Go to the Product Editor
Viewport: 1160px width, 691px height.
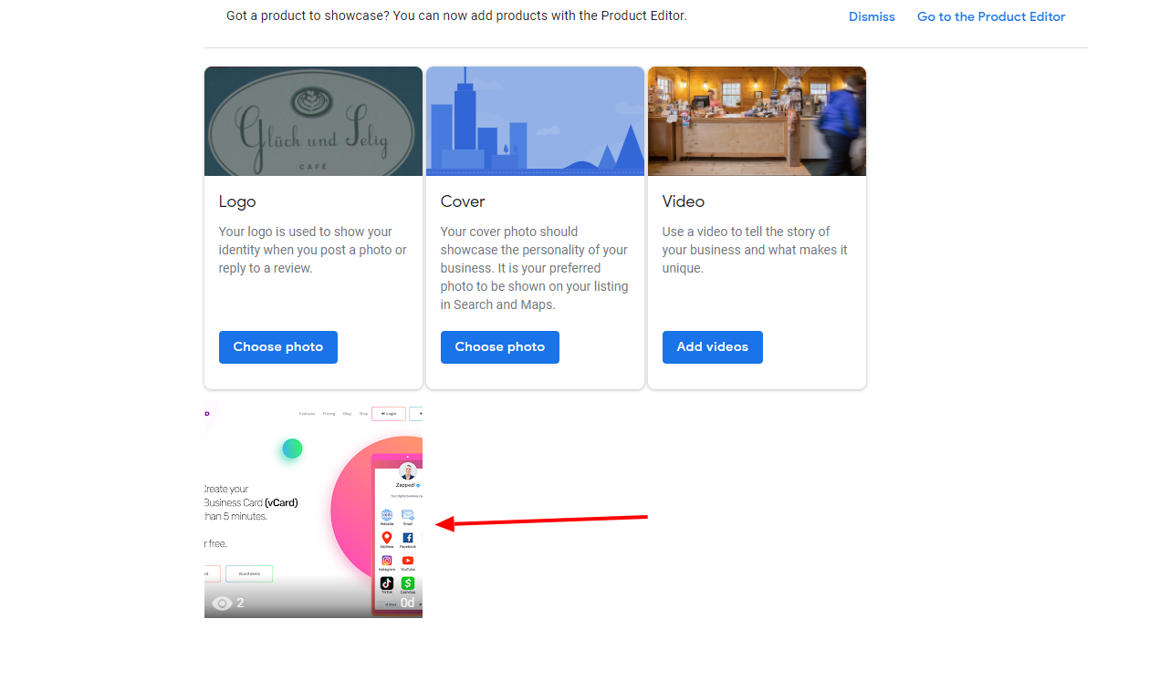991,16
